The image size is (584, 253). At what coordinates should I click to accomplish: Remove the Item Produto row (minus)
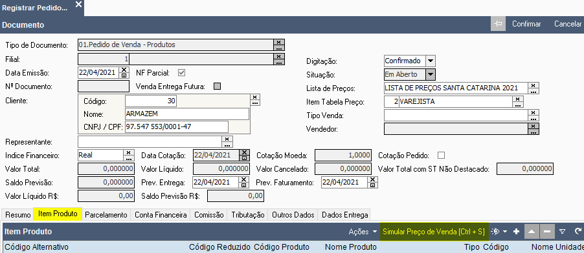point(547,232)
